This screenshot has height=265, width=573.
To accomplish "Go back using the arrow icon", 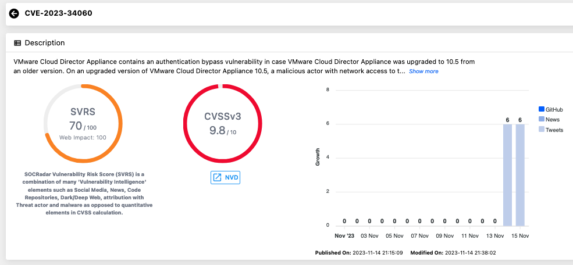I will pos(14,14).
